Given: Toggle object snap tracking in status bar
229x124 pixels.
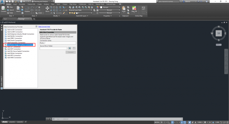Looking at the screenshot, I should point(182,122).
